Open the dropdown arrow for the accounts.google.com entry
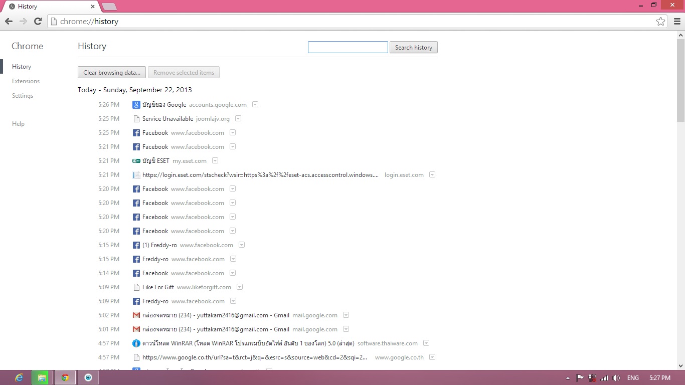Screen dimensions: 685x385 pos(255,105)
